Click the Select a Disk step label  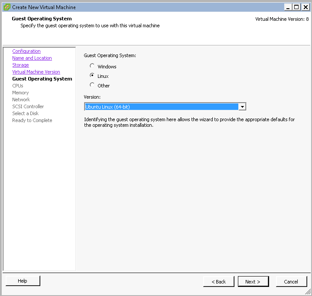click(x=26, y=113)
